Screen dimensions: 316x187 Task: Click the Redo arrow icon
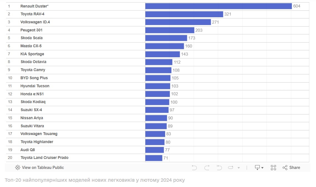[x=207, y=168]
